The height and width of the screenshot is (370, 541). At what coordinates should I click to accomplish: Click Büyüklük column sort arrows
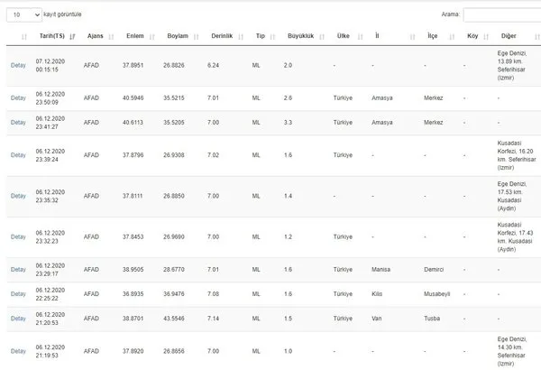pos(320,35)
